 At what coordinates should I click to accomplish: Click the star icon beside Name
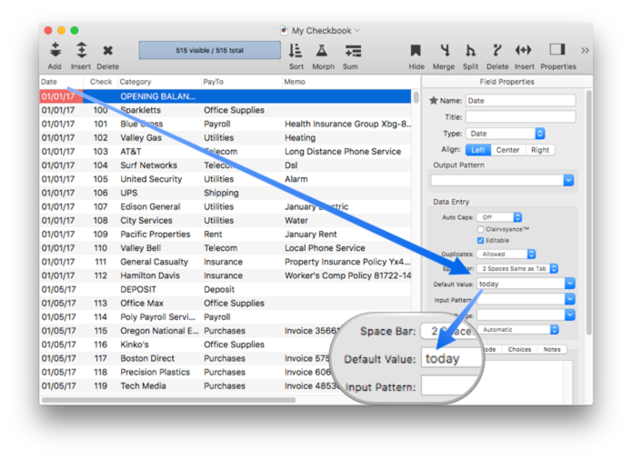click(433, 100)
